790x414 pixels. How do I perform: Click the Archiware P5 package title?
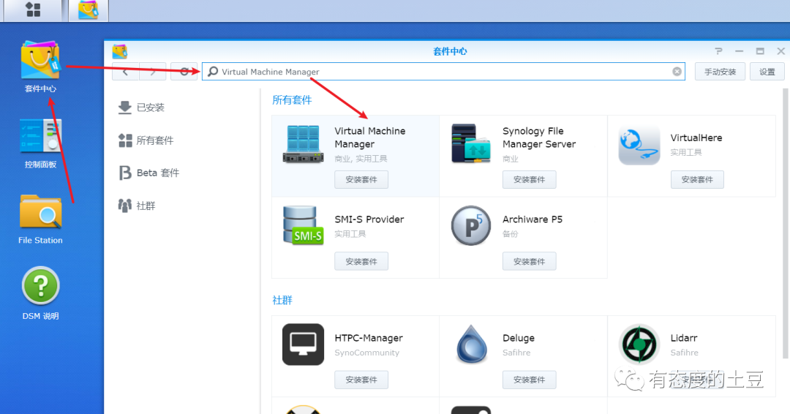point(532,219)
